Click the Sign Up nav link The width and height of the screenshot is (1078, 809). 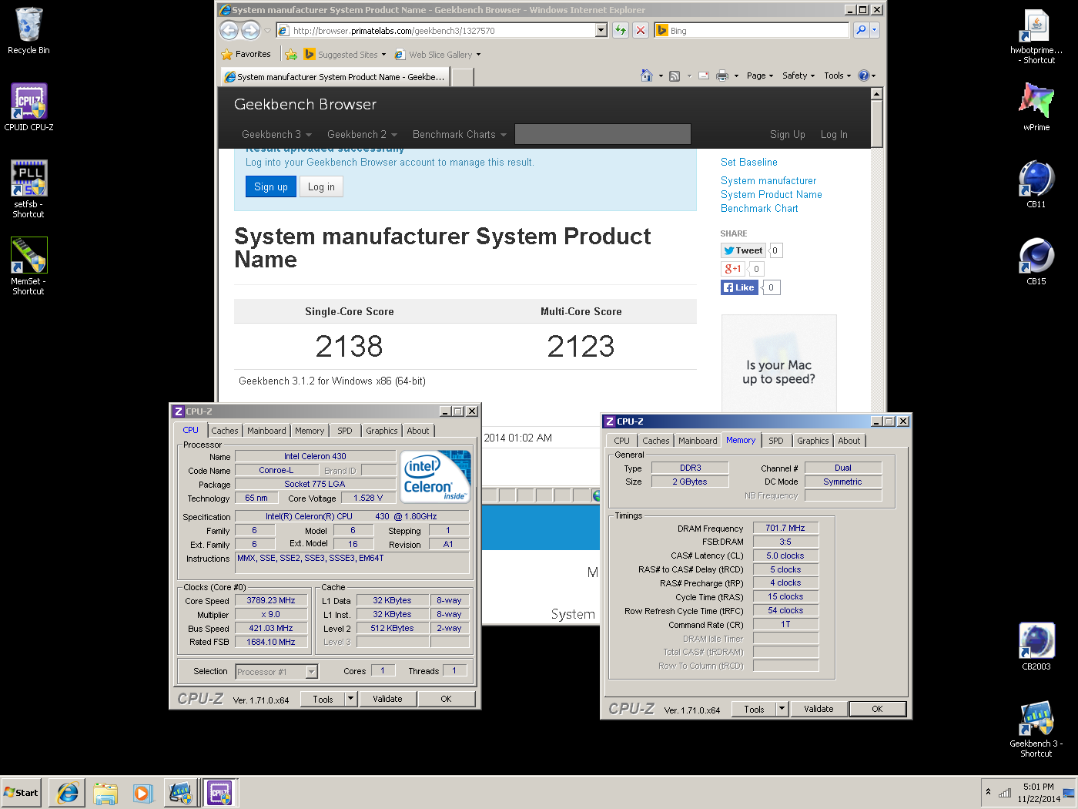(x=787, y=134)
